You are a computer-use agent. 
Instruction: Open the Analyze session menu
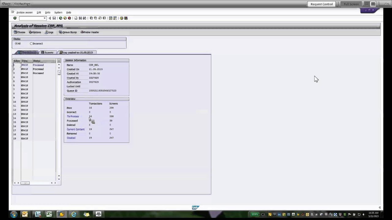click(24, 13)
